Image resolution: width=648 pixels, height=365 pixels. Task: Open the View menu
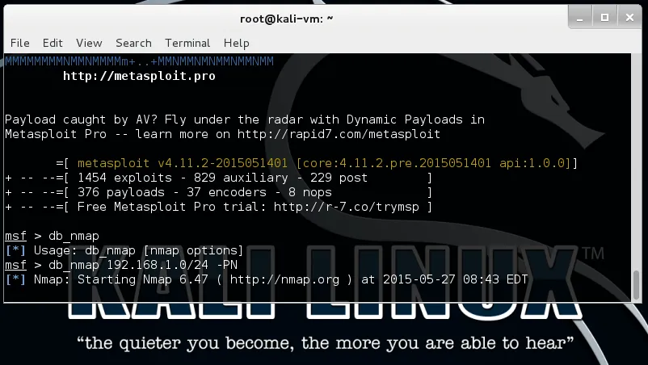[89, 43]
